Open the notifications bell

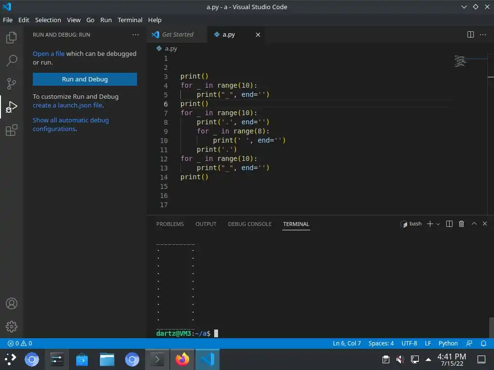(x=483, y=343)
